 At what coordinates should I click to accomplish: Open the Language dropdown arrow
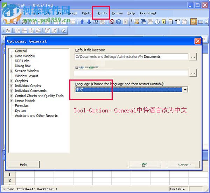tap(185, 90)
